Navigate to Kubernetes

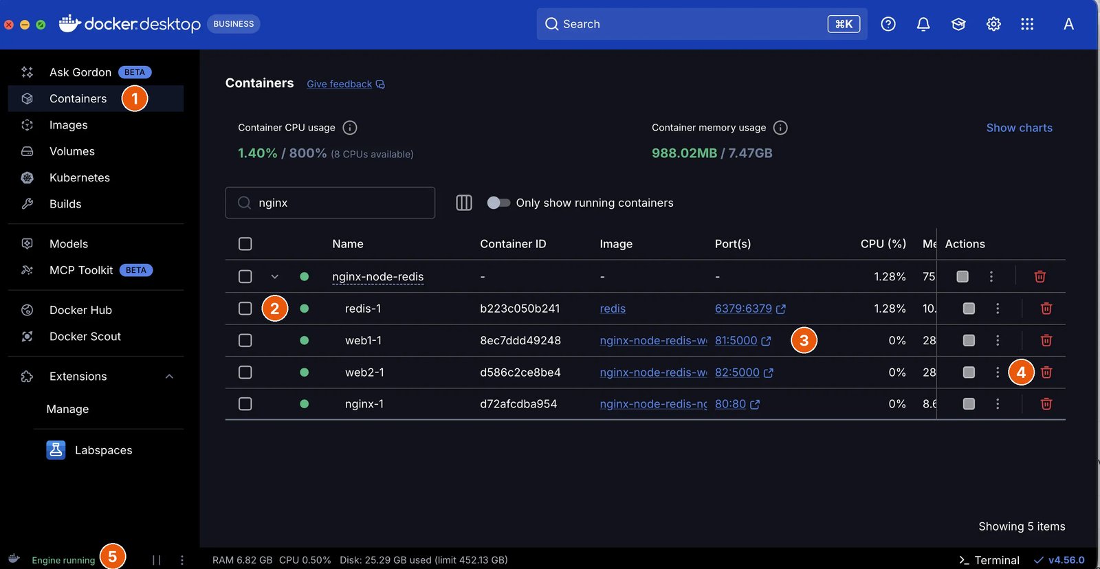(x=96, y=177)
